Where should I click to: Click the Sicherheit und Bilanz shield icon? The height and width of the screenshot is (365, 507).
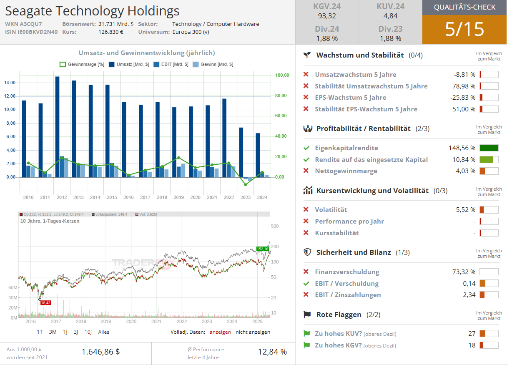tap(307, 252)
